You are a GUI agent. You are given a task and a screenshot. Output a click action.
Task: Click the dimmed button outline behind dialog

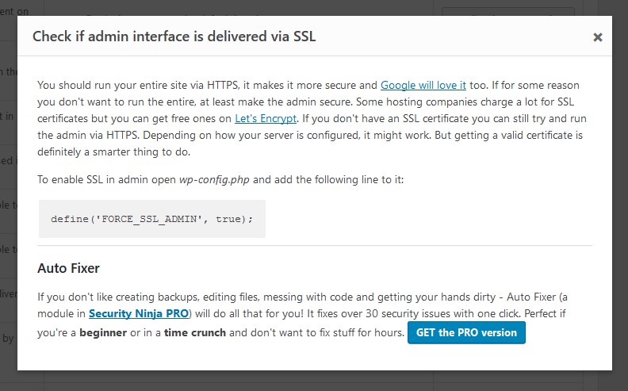507,11
